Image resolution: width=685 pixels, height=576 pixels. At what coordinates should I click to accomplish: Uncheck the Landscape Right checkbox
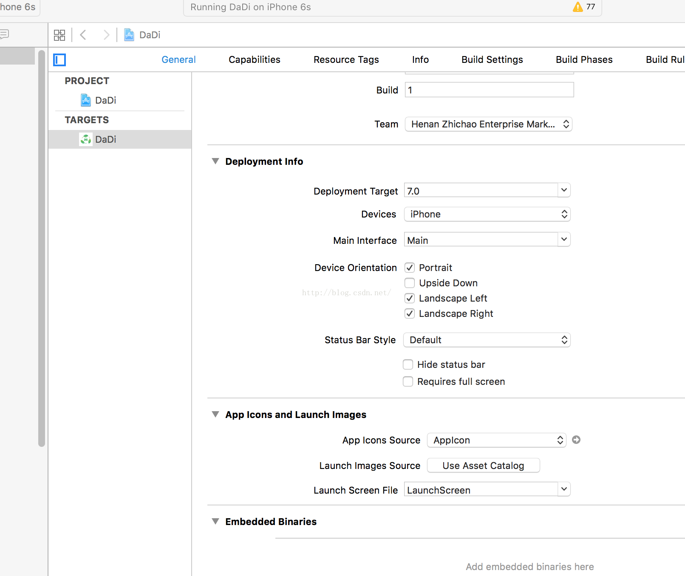[x=410, y=313]
